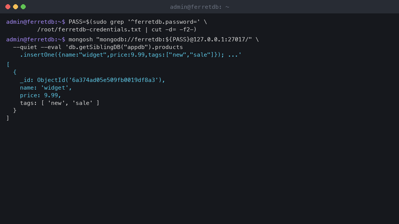Image resolution: width=399 pixels, height=224 pixels.
Task: Click the text 'PASS=$(sudo grep'
Action: click(96, 22)
